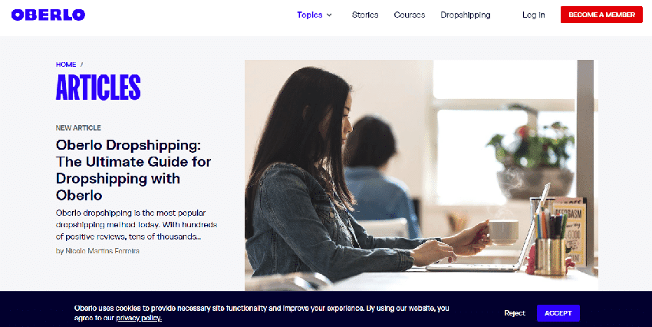Go to the Stories page
The height and width of the screenshot is (327, 652).
point(365,15)
